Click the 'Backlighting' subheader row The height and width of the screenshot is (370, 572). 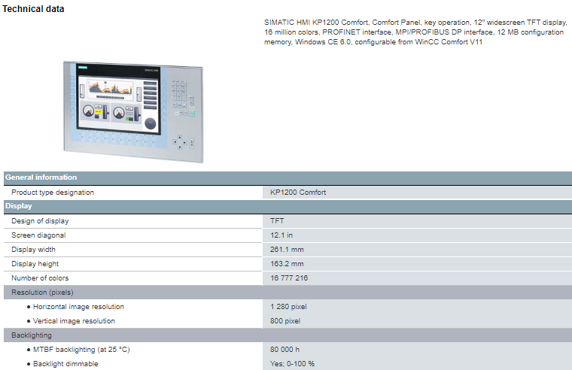click(x=288, y=335)
